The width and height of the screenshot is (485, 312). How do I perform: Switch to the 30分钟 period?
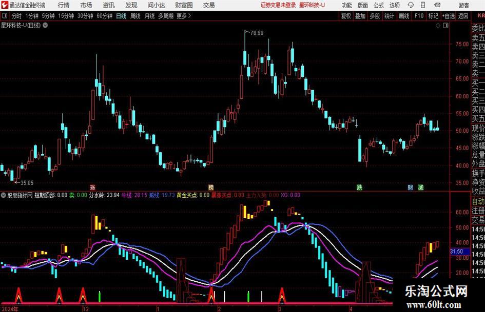pos(85,16)
